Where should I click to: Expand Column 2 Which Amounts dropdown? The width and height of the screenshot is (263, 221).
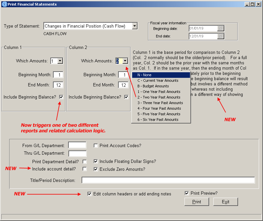tap(125, 61)
